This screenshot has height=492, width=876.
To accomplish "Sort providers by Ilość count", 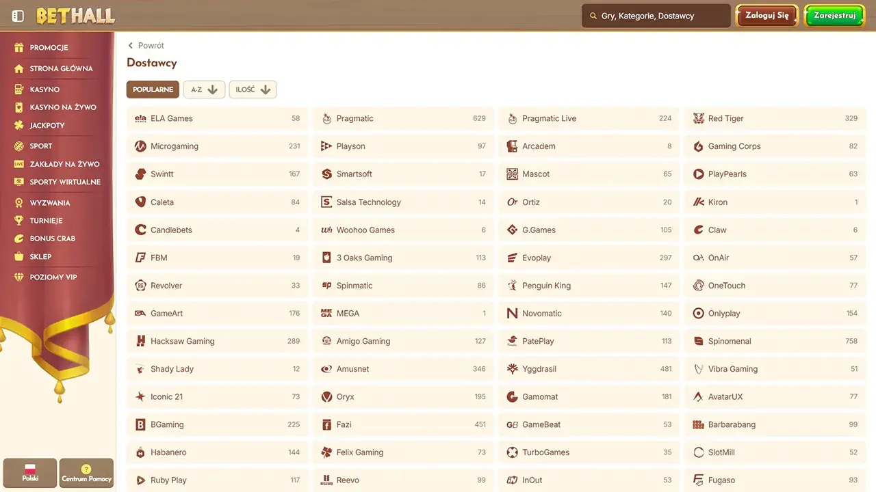I will tap(253, 90).
